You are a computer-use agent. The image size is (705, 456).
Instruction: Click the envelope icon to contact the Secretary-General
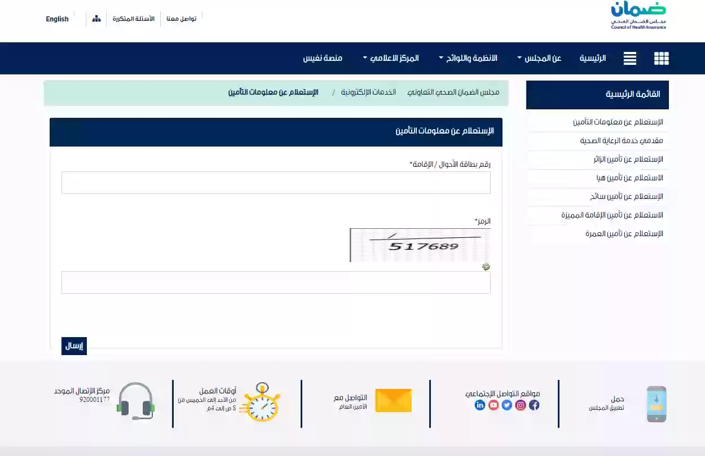tap(393, 400)
